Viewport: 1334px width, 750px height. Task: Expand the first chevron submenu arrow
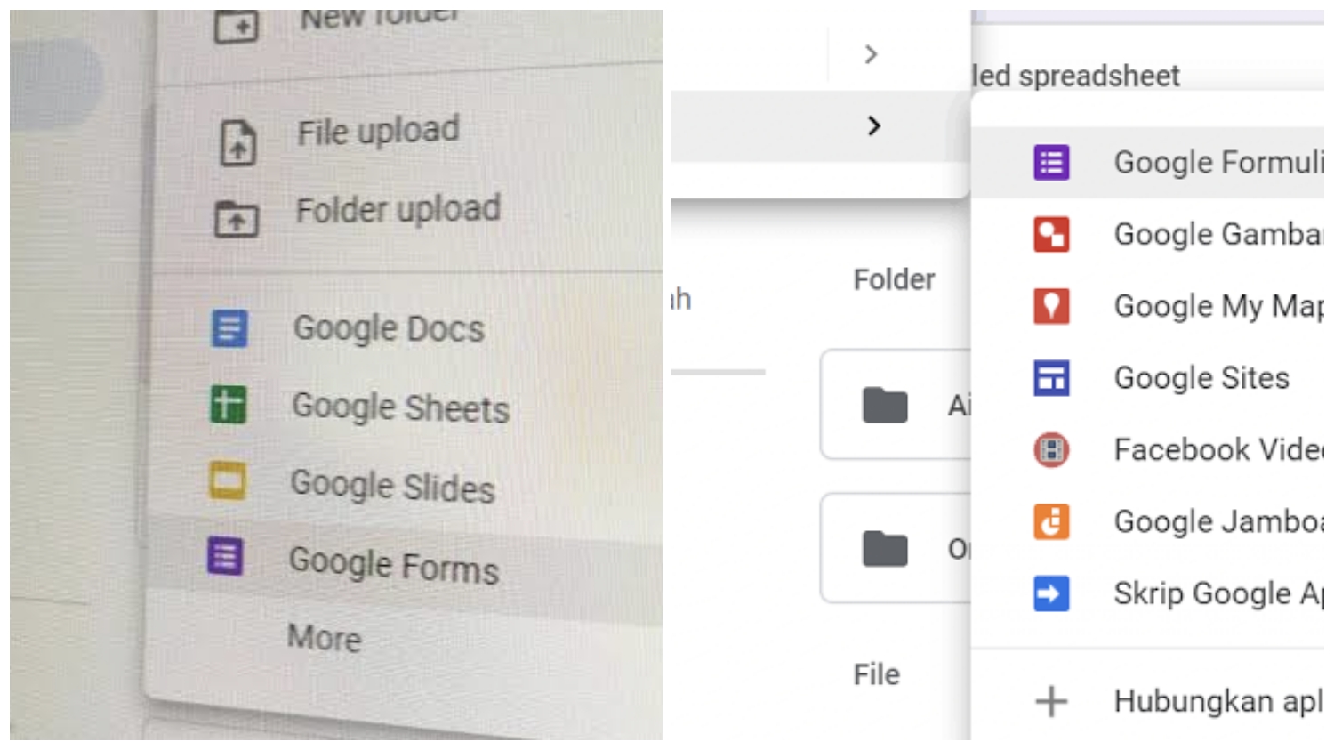pos(869,53)
